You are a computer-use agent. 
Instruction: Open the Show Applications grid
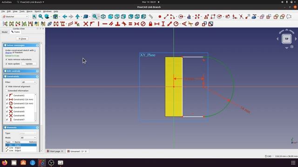pyautogui.click(x=293, y=163)
